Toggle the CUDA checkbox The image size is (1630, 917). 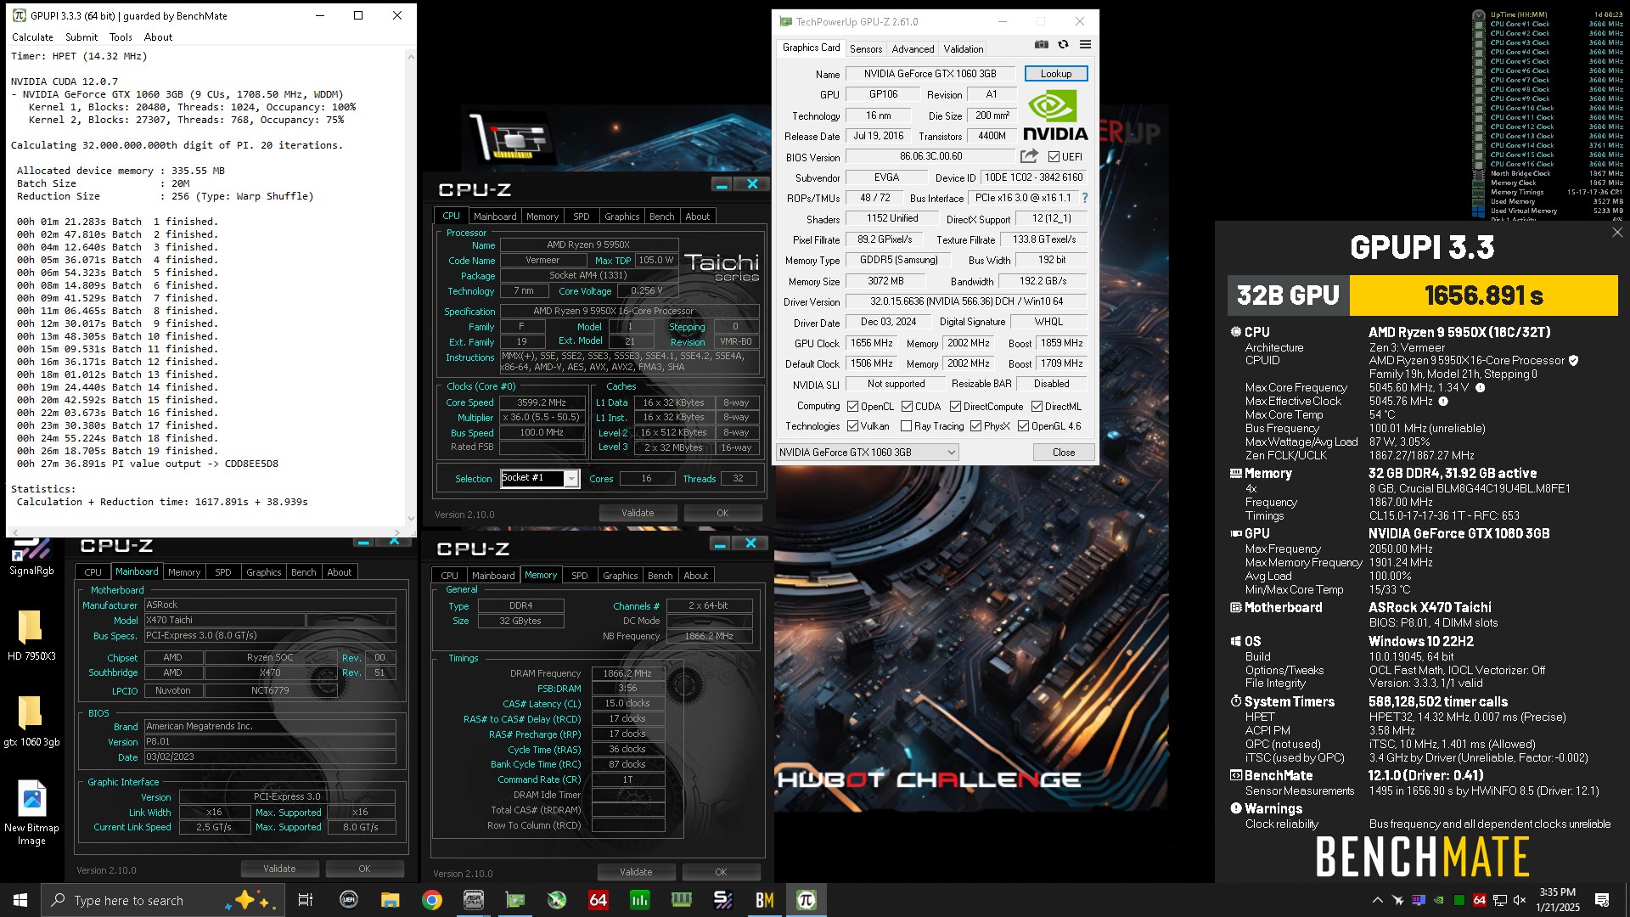[x=907, y=407]
